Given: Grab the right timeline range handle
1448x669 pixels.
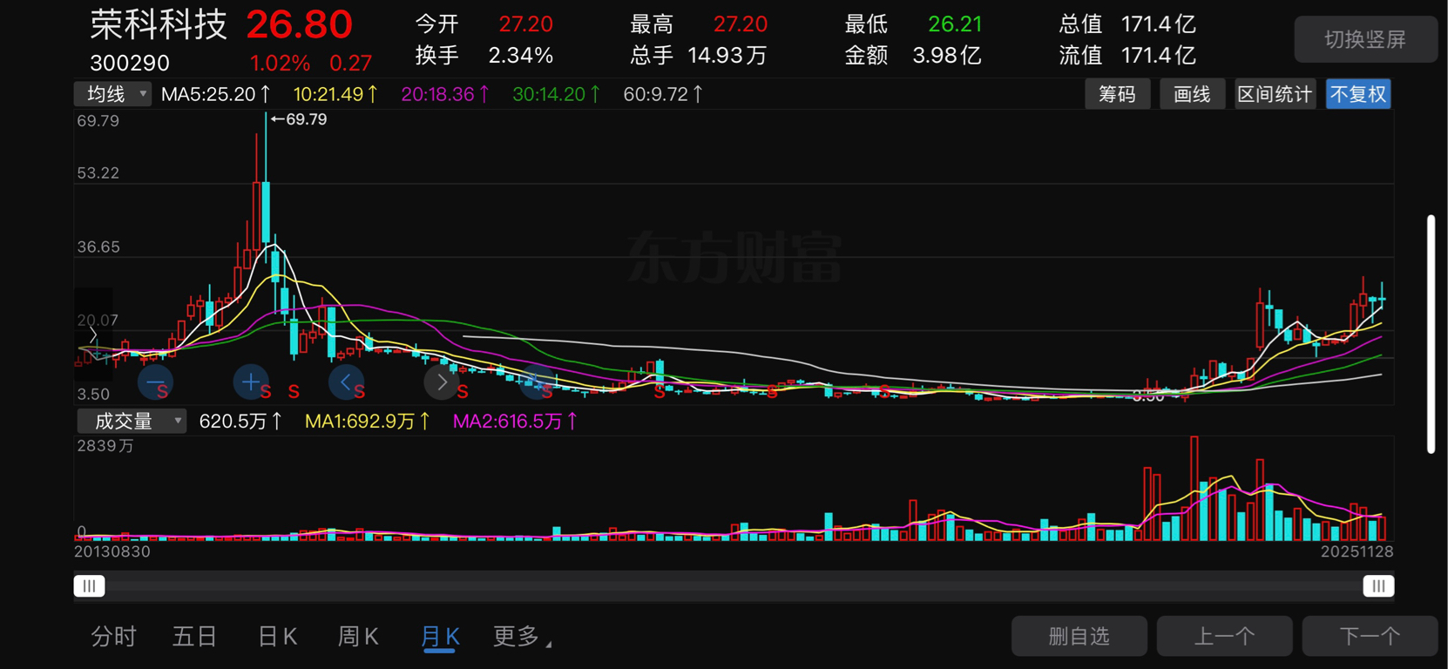Looking at the screenshot, I should (x=1378, y=586).
